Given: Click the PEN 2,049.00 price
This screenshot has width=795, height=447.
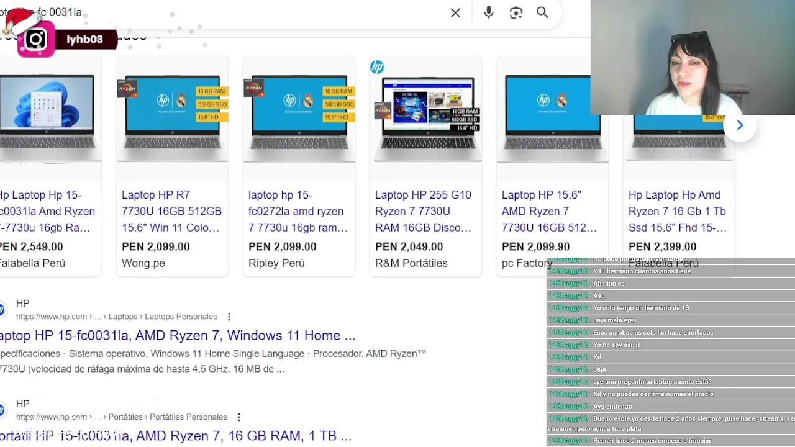Looking at the screenshot, I should tap(409, 246).
